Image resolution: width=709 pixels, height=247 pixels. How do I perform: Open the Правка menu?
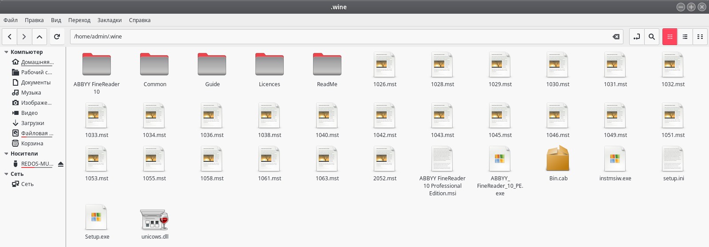coord(34,20)
